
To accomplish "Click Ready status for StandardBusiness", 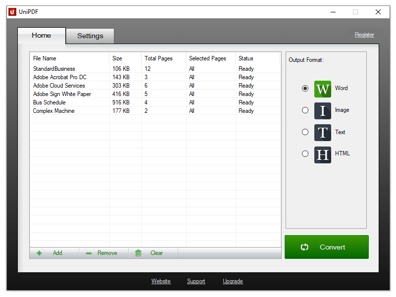I will pyautogui.click(x=246, y=69).
